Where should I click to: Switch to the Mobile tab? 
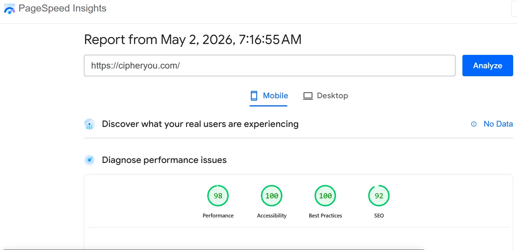click(x=269, y=96)
